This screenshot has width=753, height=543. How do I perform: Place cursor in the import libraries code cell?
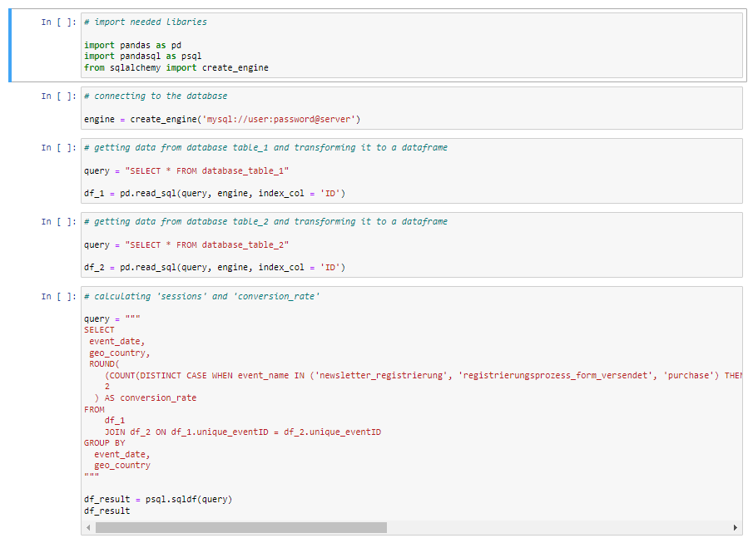point(412,45)
